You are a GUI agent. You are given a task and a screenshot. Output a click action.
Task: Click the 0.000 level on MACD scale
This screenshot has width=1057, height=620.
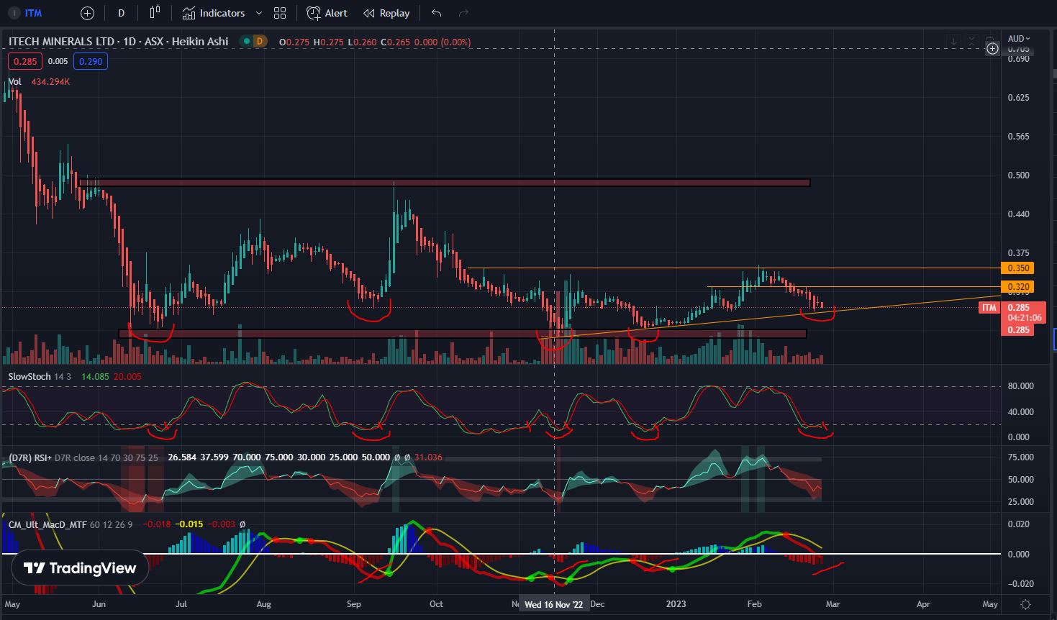tap(1018, 555)
